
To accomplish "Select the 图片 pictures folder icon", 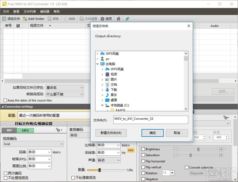I will coord(107,79).
